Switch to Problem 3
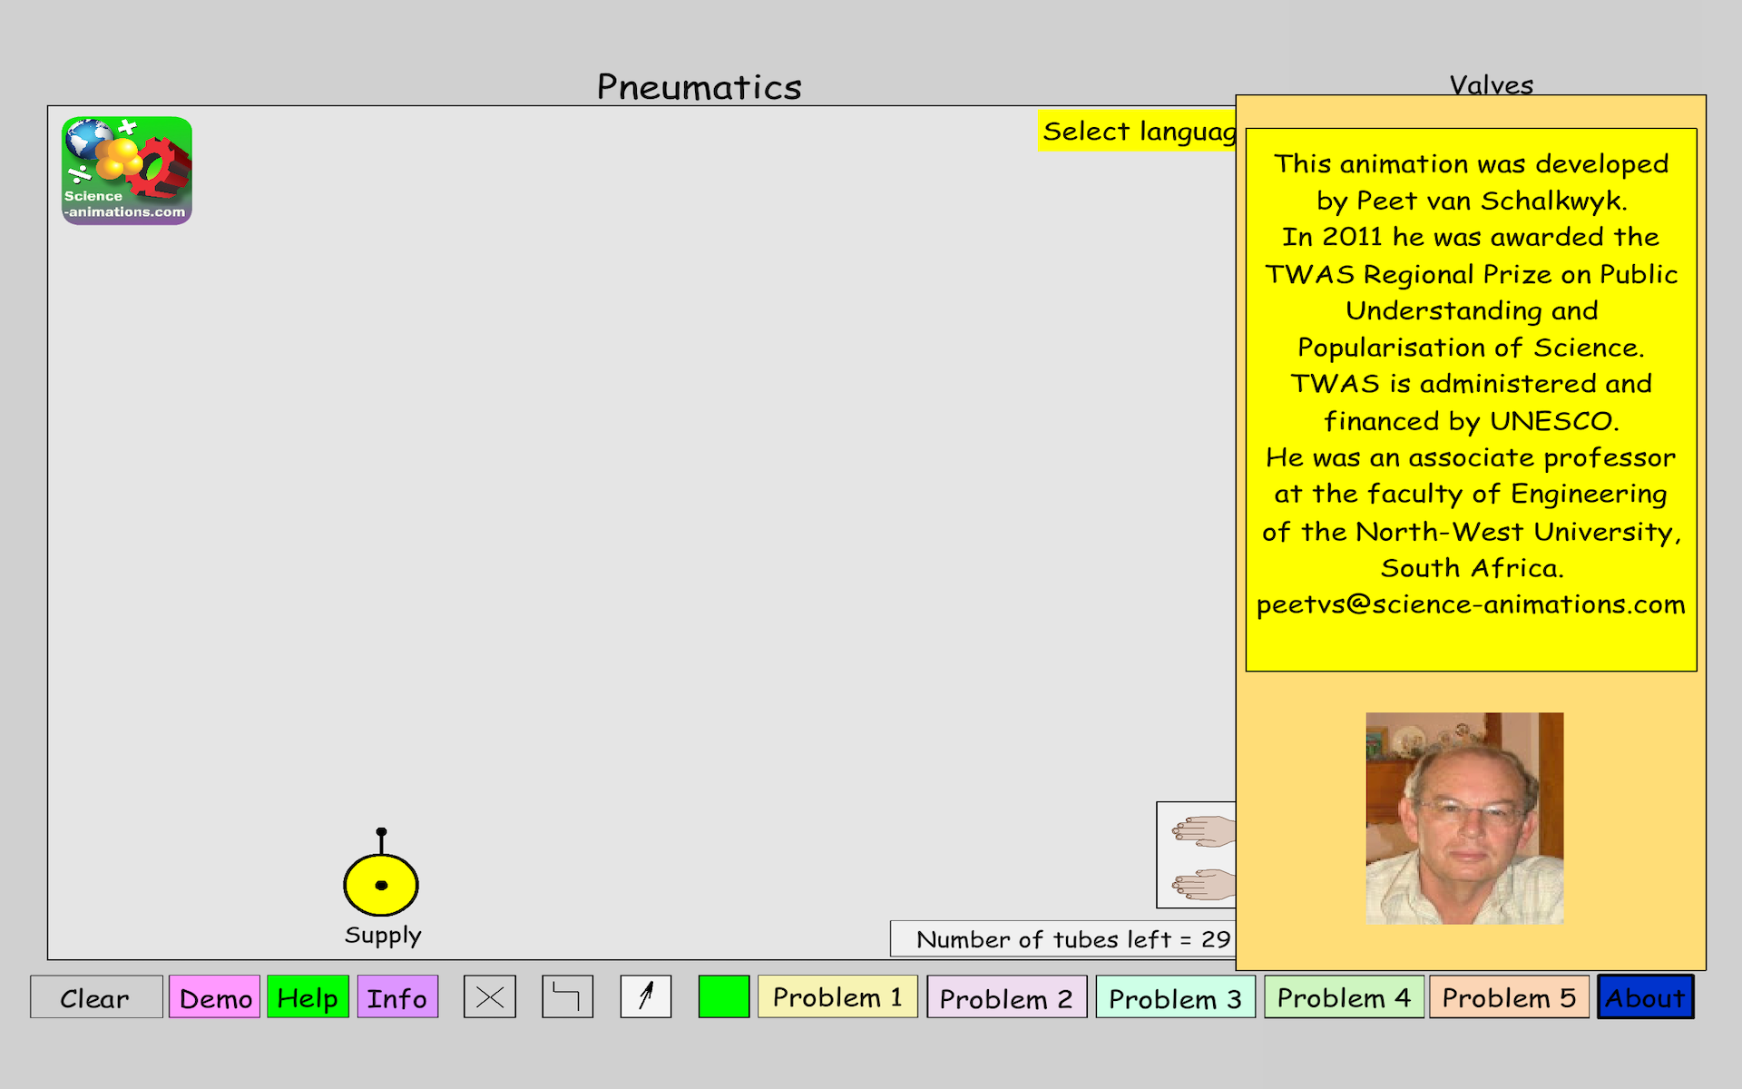 1175,997
